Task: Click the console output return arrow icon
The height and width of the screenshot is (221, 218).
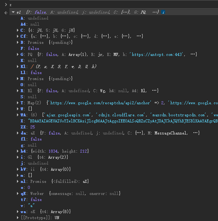Action: [x=6, y=13]
